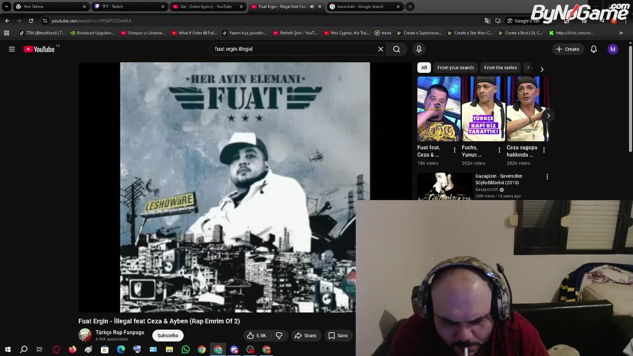Open WhatsApp from the taskbar

click(x=185, y=350)
